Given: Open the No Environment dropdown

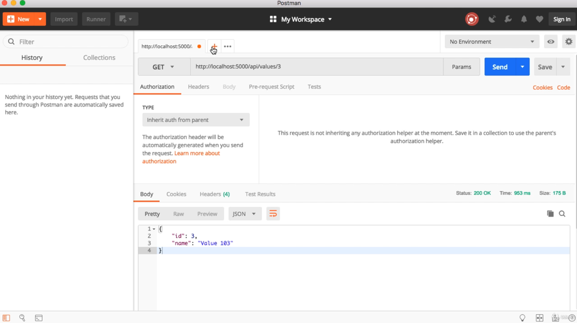Looking at the screenshot, I should pos(492,42).
